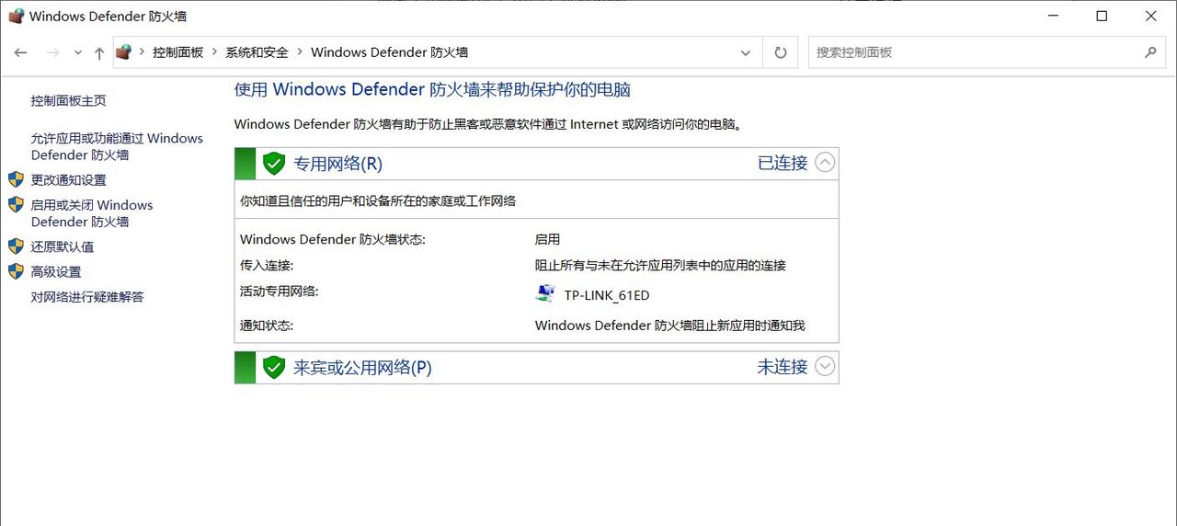This screenshot has height=526, width=1177.
Task: Open the recent locations dropdown arrow
Action: pos(77,52)
